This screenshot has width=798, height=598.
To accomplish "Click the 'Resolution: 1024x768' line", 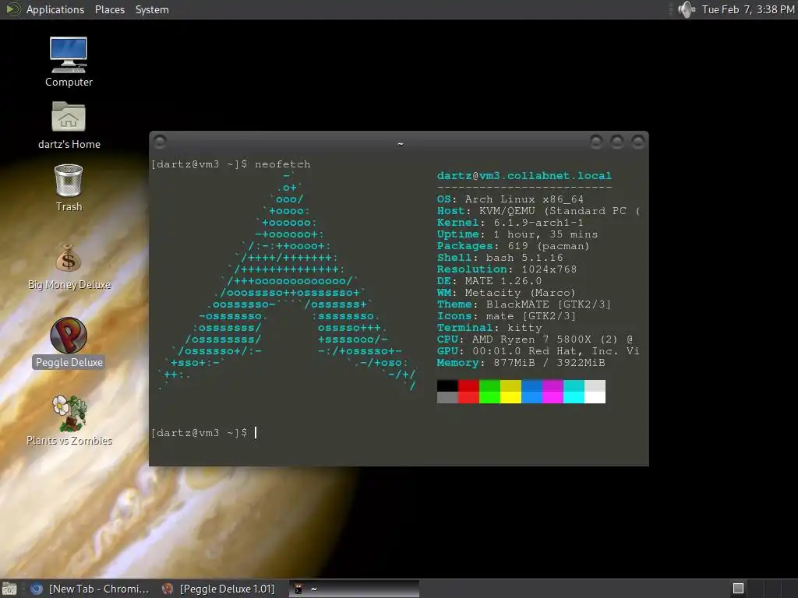I will tap(507, 269).
